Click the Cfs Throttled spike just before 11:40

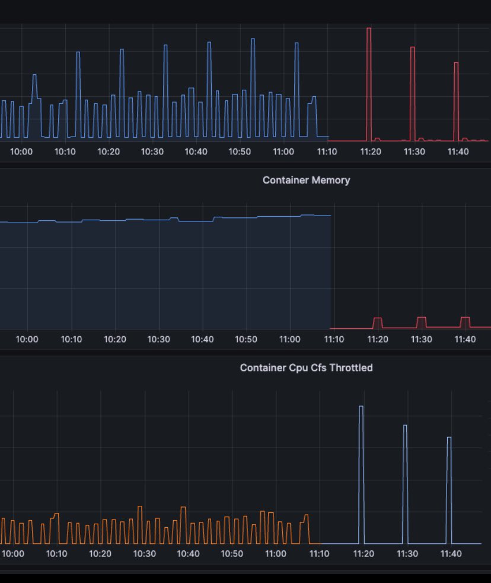coord(449,490)
